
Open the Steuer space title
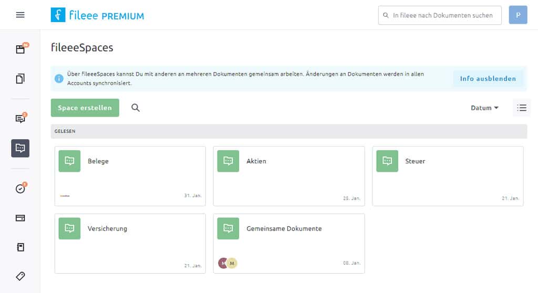[415, 161]
